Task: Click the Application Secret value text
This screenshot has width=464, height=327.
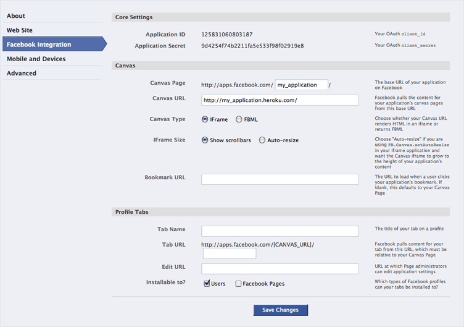Action: tap(252, 46)
